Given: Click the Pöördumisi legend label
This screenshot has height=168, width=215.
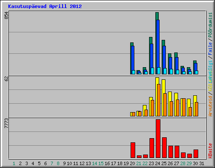Looking at the screenshot, I should tap(210, 25).
